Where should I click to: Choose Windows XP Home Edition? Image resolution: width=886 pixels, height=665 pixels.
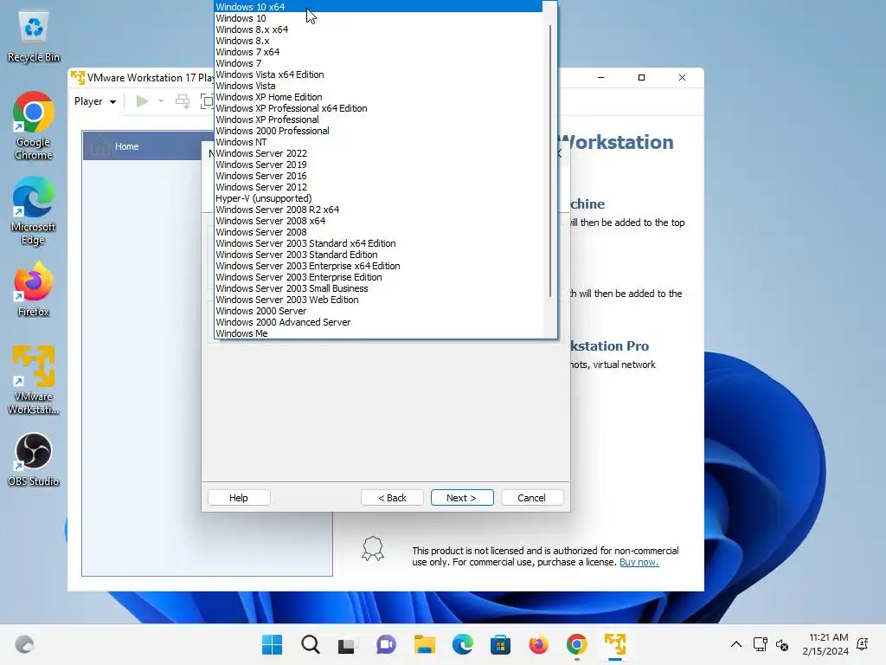coord(378,97)
